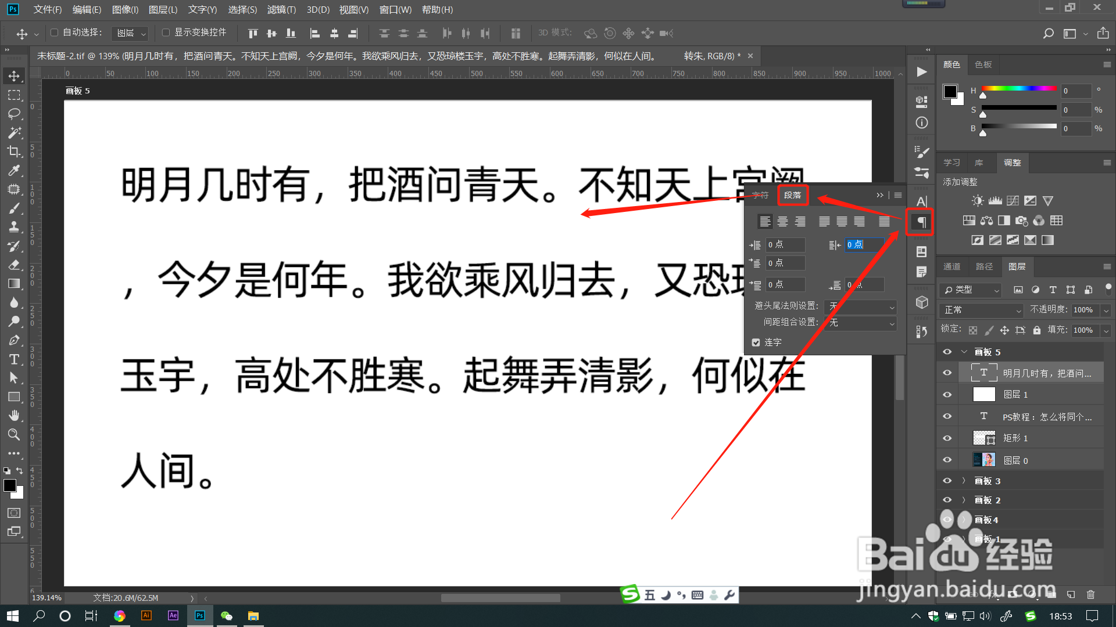Open the Windows Start button

coord(13,616)
